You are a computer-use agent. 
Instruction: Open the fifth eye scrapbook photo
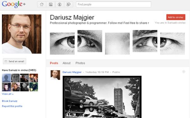click(x=172, y=44)
